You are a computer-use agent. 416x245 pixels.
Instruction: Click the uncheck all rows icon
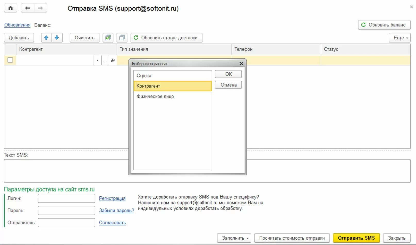click(122, 38)
